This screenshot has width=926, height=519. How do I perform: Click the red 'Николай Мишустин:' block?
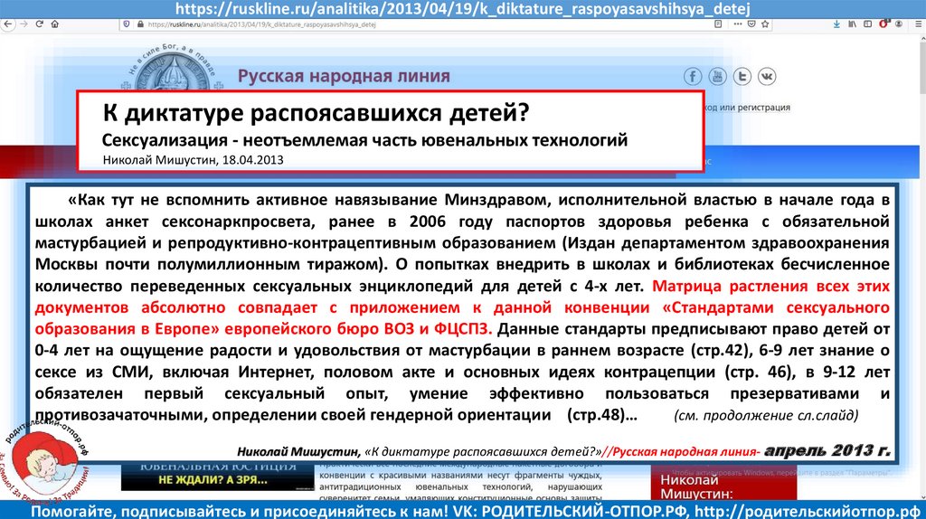tap(723, 484)
